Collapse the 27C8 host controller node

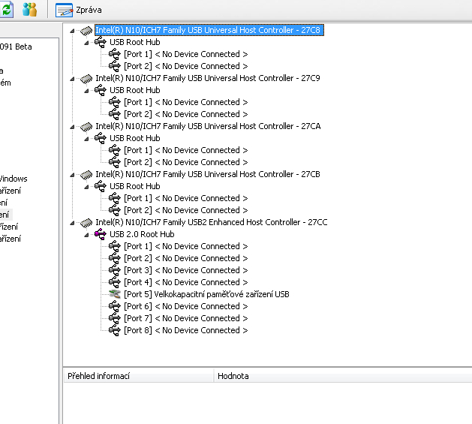pos(72,31)
